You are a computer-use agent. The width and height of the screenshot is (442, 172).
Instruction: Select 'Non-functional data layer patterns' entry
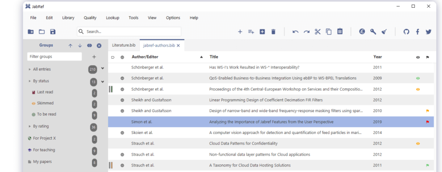click(271, 154)
